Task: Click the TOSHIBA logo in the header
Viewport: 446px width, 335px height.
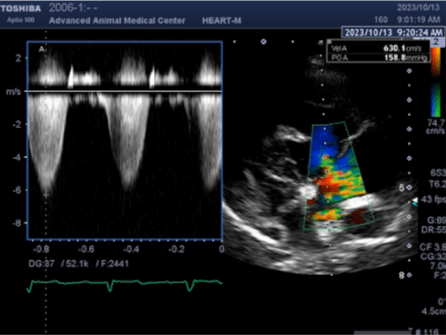Action: [x=21, y=8]
